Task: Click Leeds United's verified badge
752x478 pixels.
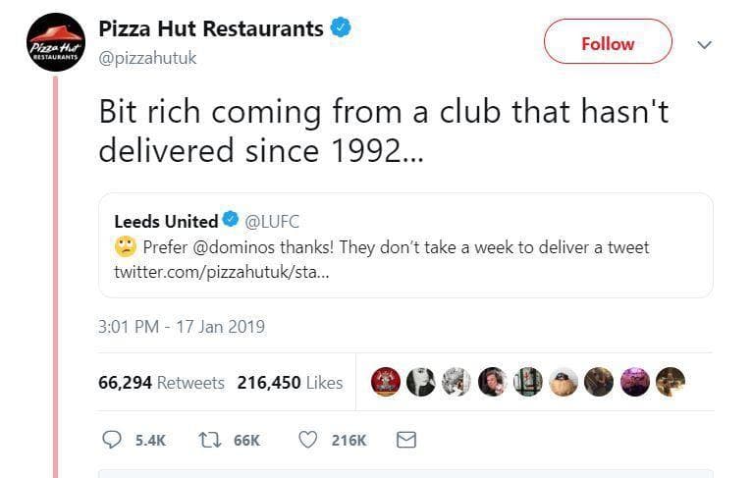Action: pos(232,221)
